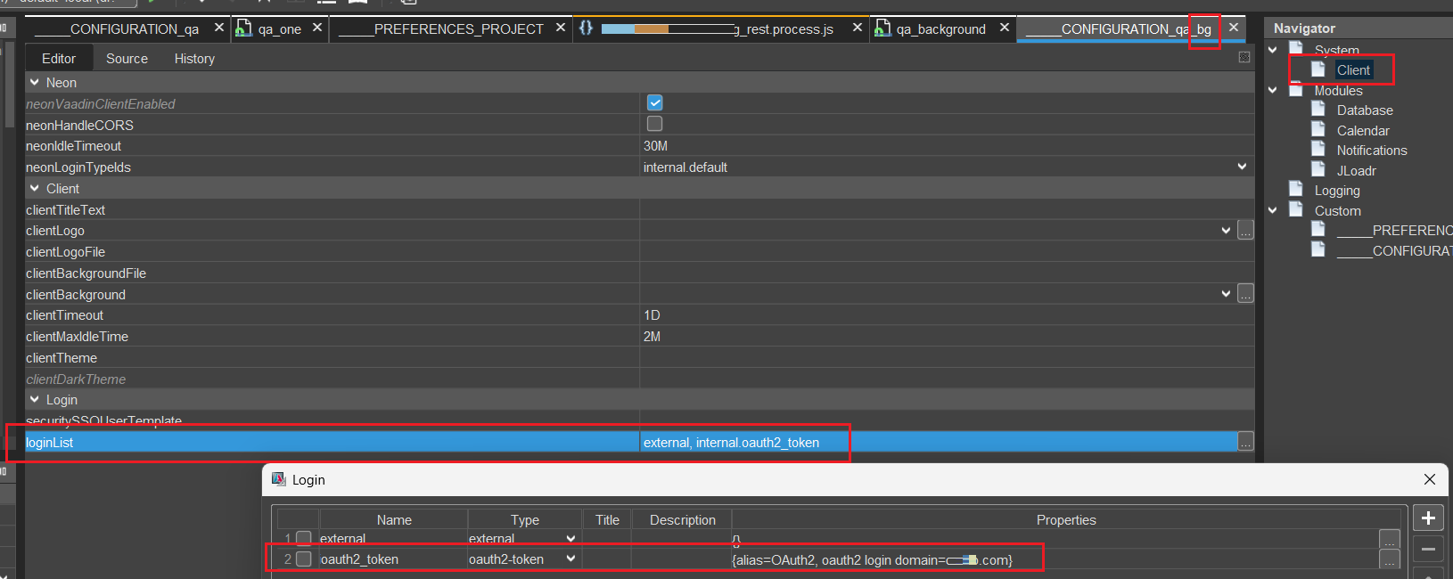The height and width of the screenshot is (579, 1453).
Task: Click the remove row minus button in Login dialog
Action: pos(1428,549)
